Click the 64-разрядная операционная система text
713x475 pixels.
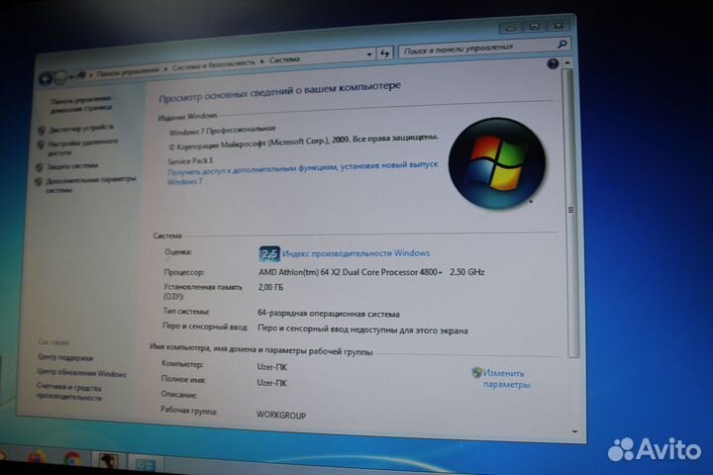click(x=329, y=313)
